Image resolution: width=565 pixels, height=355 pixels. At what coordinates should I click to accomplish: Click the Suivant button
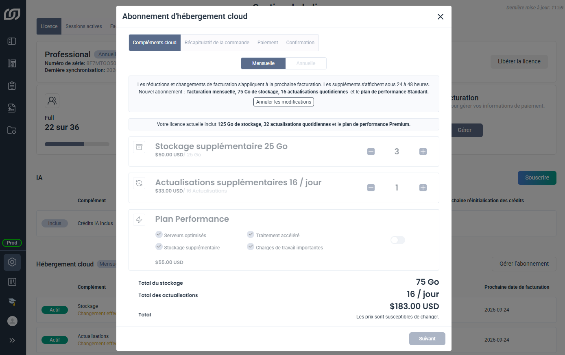tap(427, 339)
